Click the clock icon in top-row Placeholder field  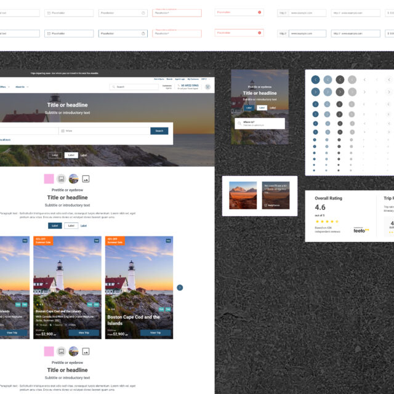click(143, 13)
